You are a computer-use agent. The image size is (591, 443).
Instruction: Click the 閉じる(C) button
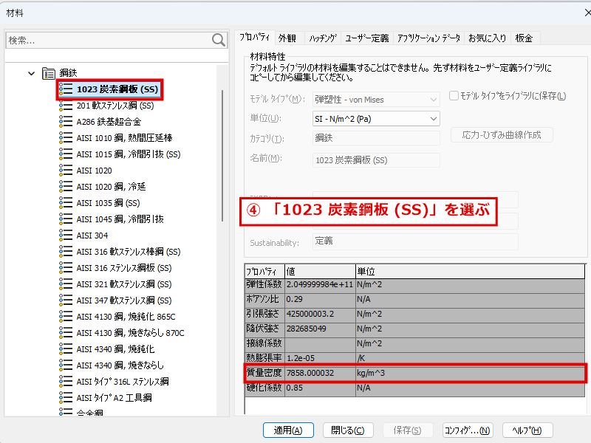point(348,430)
